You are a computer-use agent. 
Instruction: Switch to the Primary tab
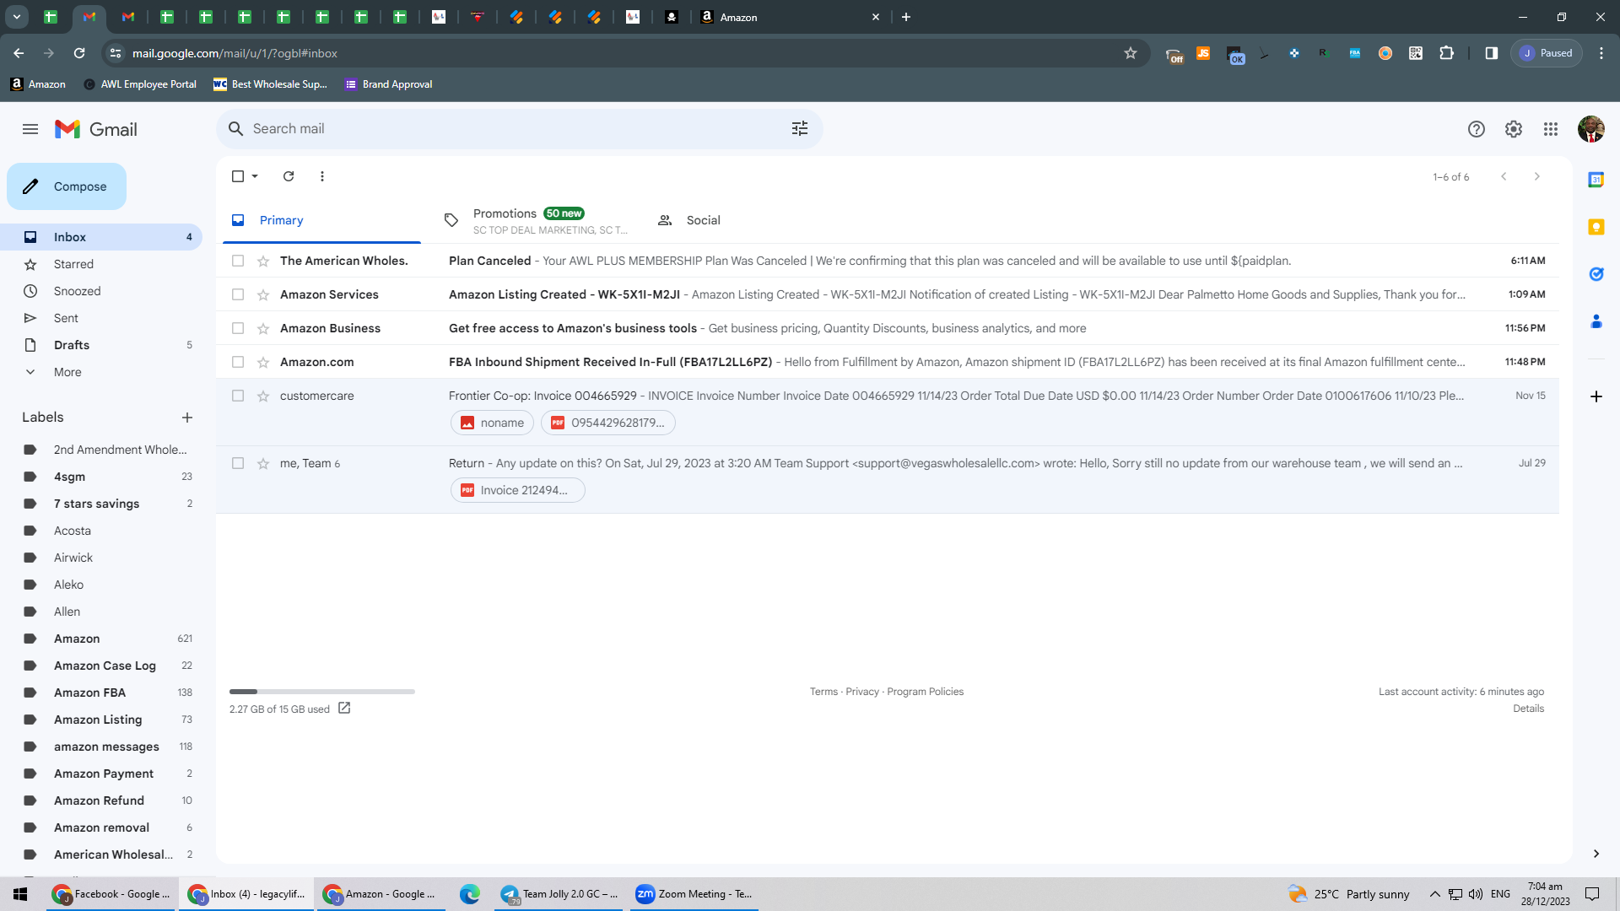click(x=322, y=220)
